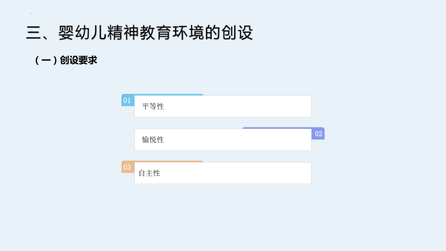446x251 pixels.
Task: Click the orange accent bar above 自主性
Action: pos(169,161)
